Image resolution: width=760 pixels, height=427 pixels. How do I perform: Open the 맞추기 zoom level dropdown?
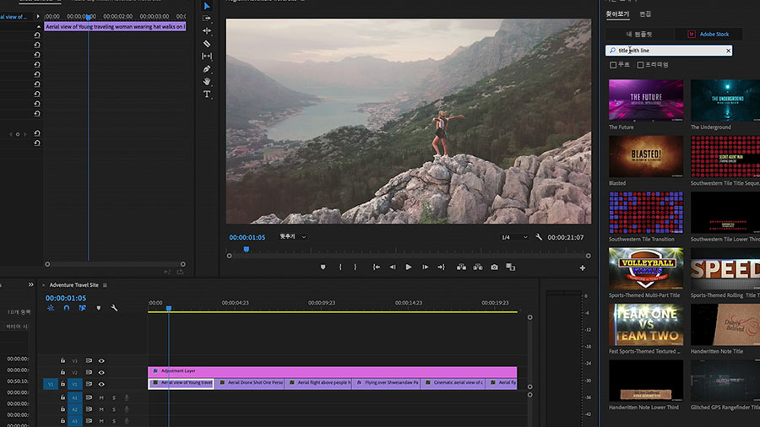293,237
